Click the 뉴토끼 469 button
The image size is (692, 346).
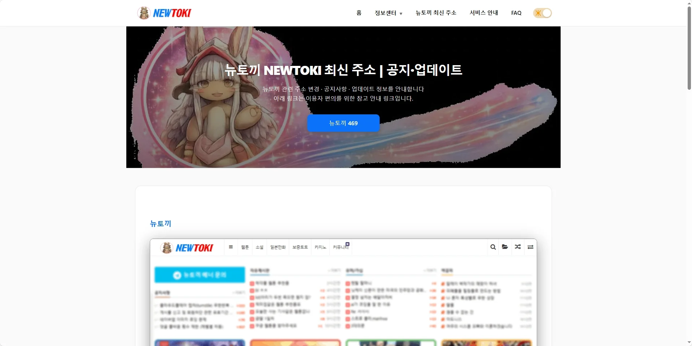[343, 123]
